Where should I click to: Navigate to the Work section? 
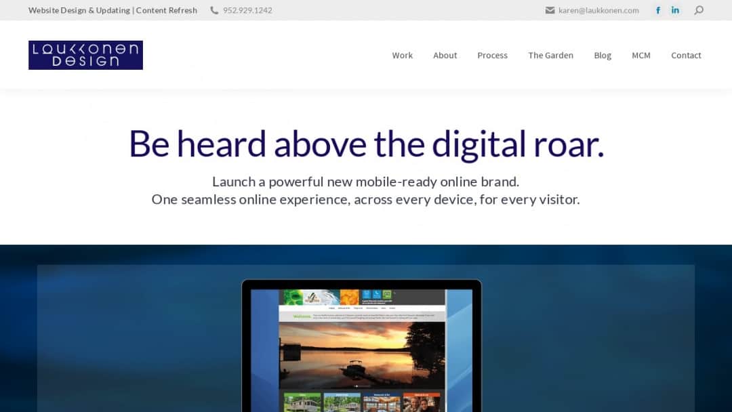402,55
